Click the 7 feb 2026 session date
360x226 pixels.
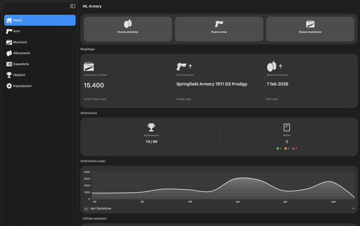point(277,84)
